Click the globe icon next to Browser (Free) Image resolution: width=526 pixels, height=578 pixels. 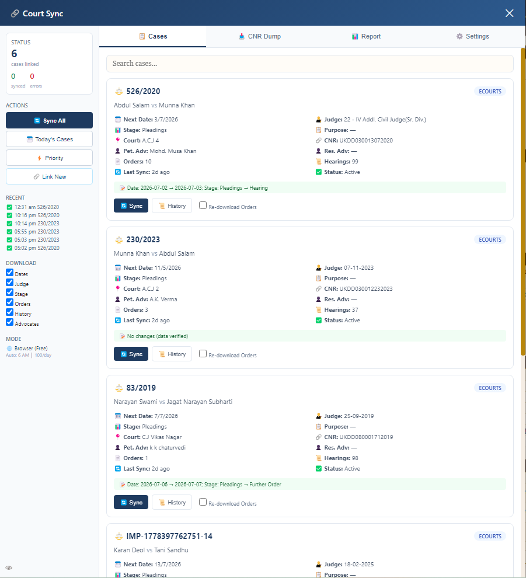tap(9, 349)
